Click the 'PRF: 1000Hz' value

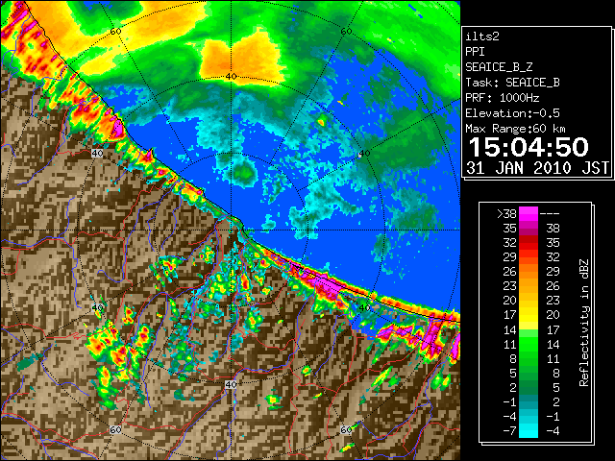502,98
